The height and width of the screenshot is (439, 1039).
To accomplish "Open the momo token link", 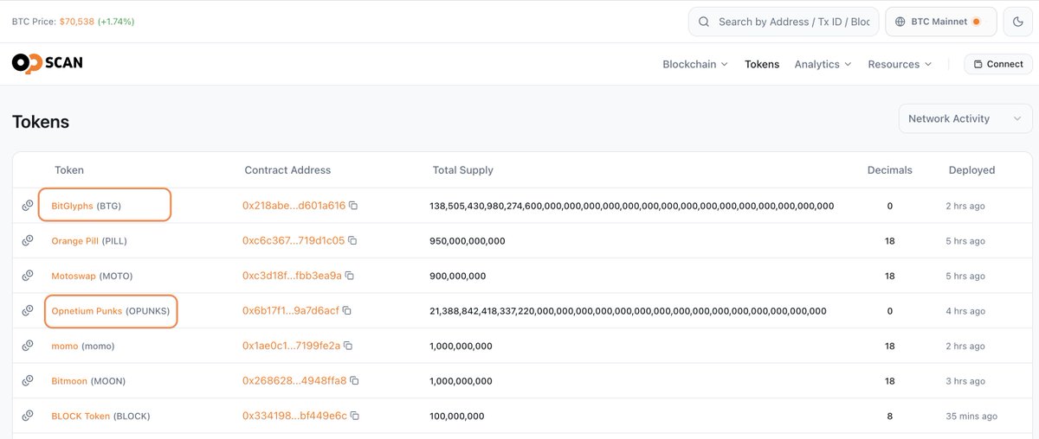I will pos(65,346).
